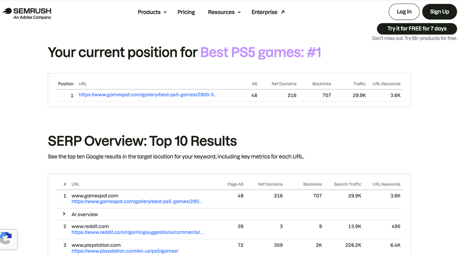Open the gamespot.com SERP result link
460x254 pixels.
point(137,201)
